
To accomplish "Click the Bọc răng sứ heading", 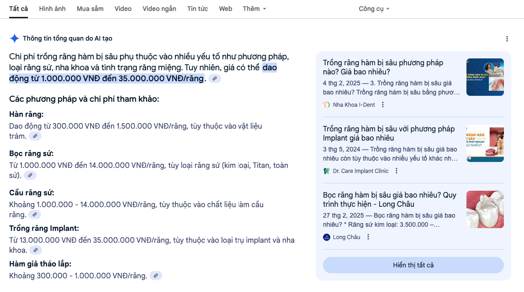I will (x=32, y=153).
